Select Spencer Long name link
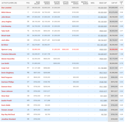Viewport: 126px width, 122px height. [7, 49]
